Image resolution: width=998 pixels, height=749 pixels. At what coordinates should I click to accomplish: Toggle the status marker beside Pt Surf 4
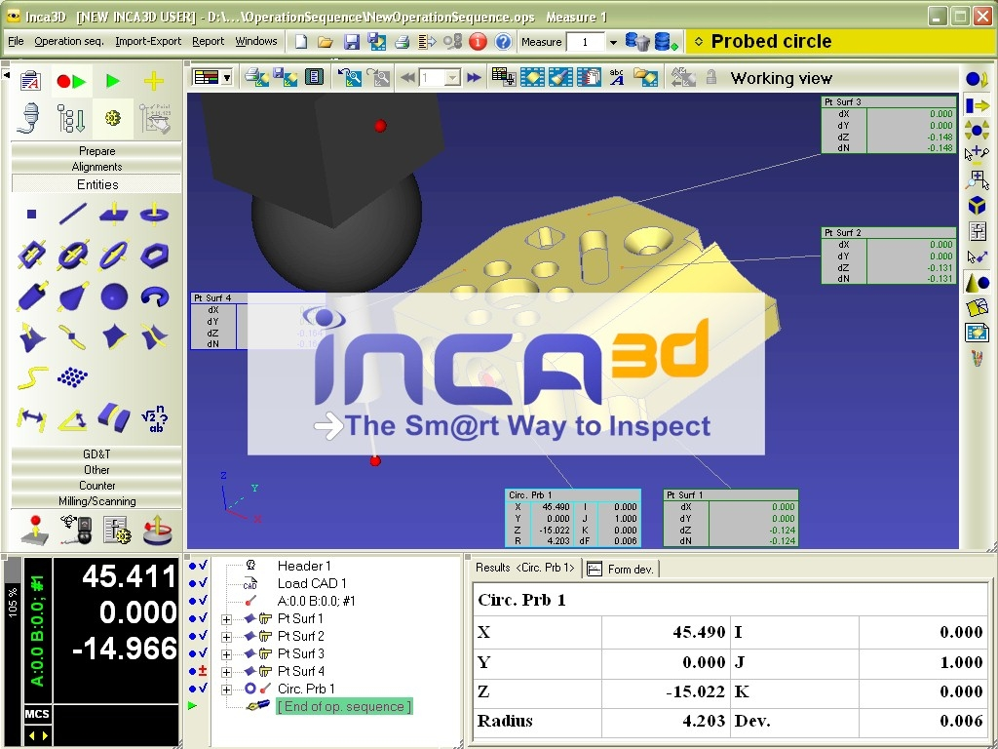click(203, 671)
